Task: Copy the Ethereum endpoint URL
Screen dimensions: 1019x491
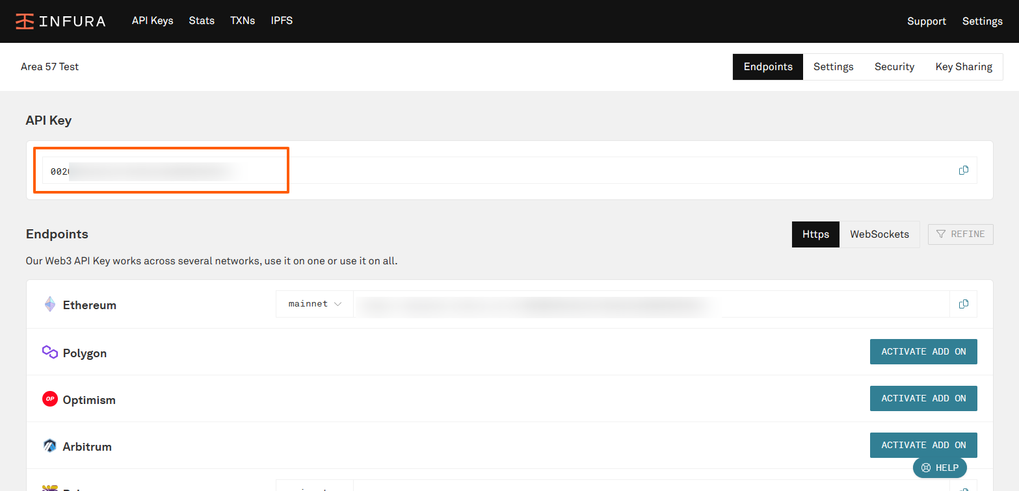Action: pos(964,304)
